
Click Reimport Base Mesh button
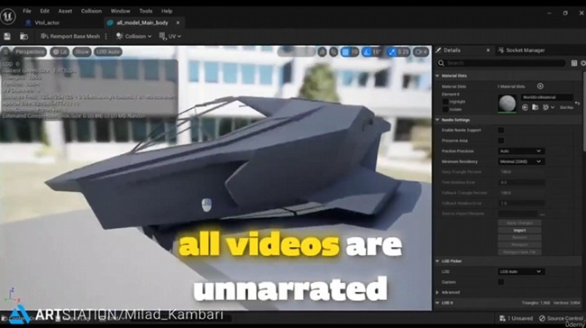point(70,36)
